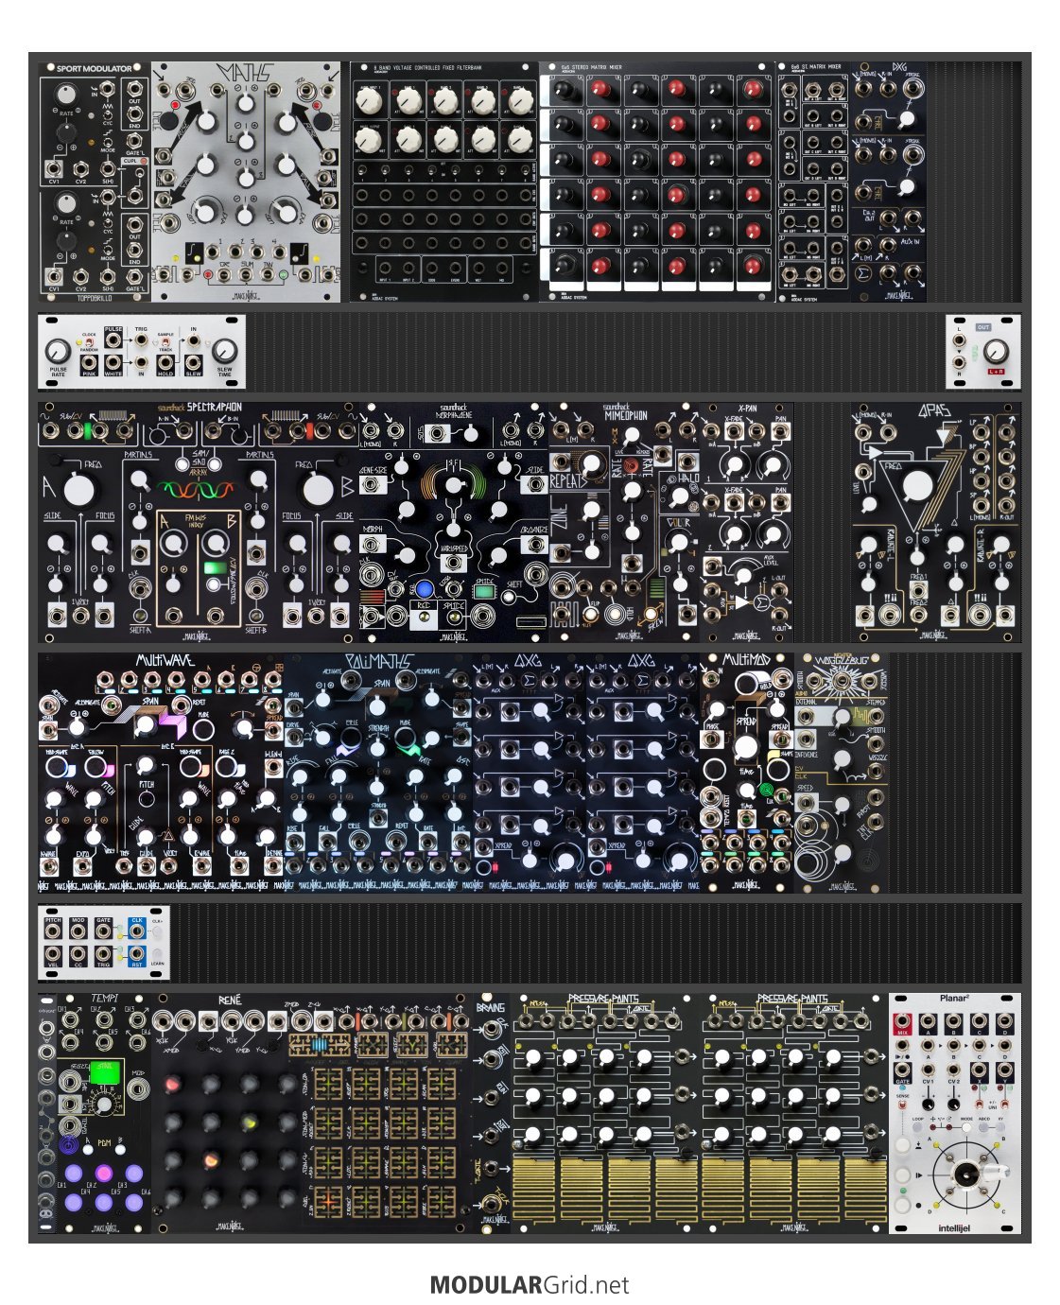Open the ModularGrid.net link
The width and height of the screenshot is (1060, 1305).
tap(530, 1285)
